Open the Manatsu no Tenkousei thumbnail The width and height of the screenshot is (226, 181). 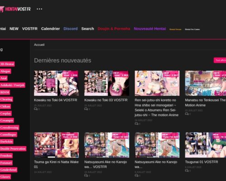206,83
